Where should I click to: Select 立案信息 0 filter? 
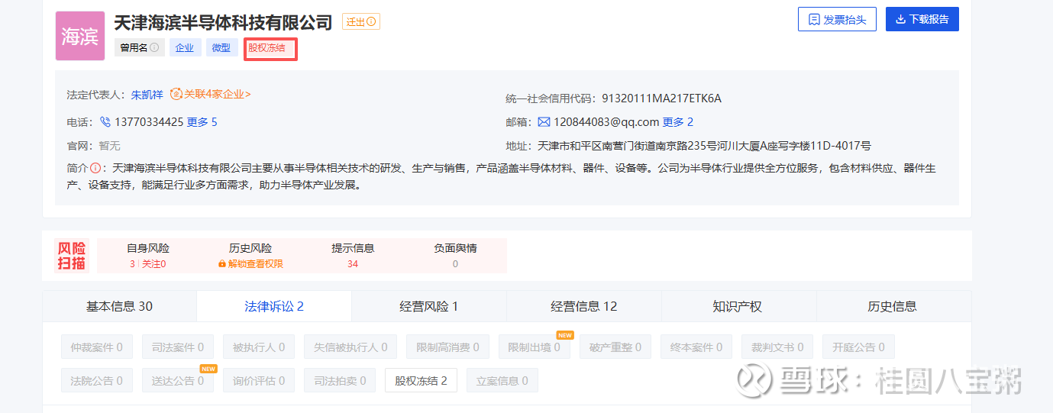pos(502,380)
